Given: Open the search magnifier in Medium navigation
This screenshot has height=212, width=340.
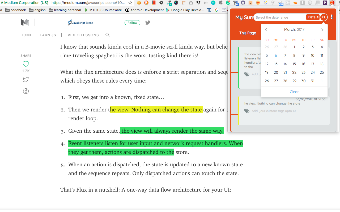Looking at the screenshot, I should click(108, 35).
